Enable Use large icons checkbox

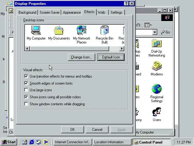click(26, 90)
